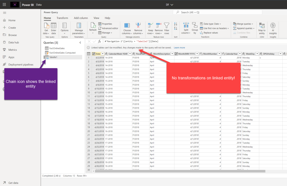287x186 pixels.
Task: Open Create in the sidebar
Action: pyautogui.click(x=12, y=28)
